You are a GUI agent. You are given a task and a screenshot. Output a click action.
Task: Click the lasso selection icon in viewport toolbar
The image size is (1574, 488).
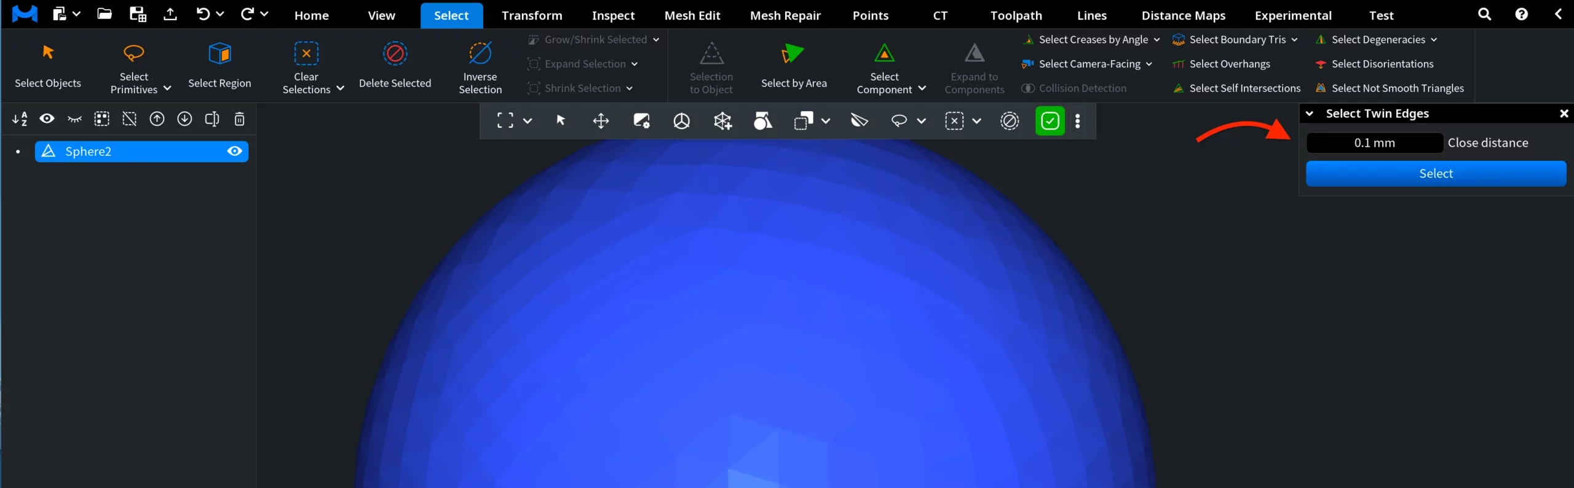pyautogui.click(x=899, y=121)
